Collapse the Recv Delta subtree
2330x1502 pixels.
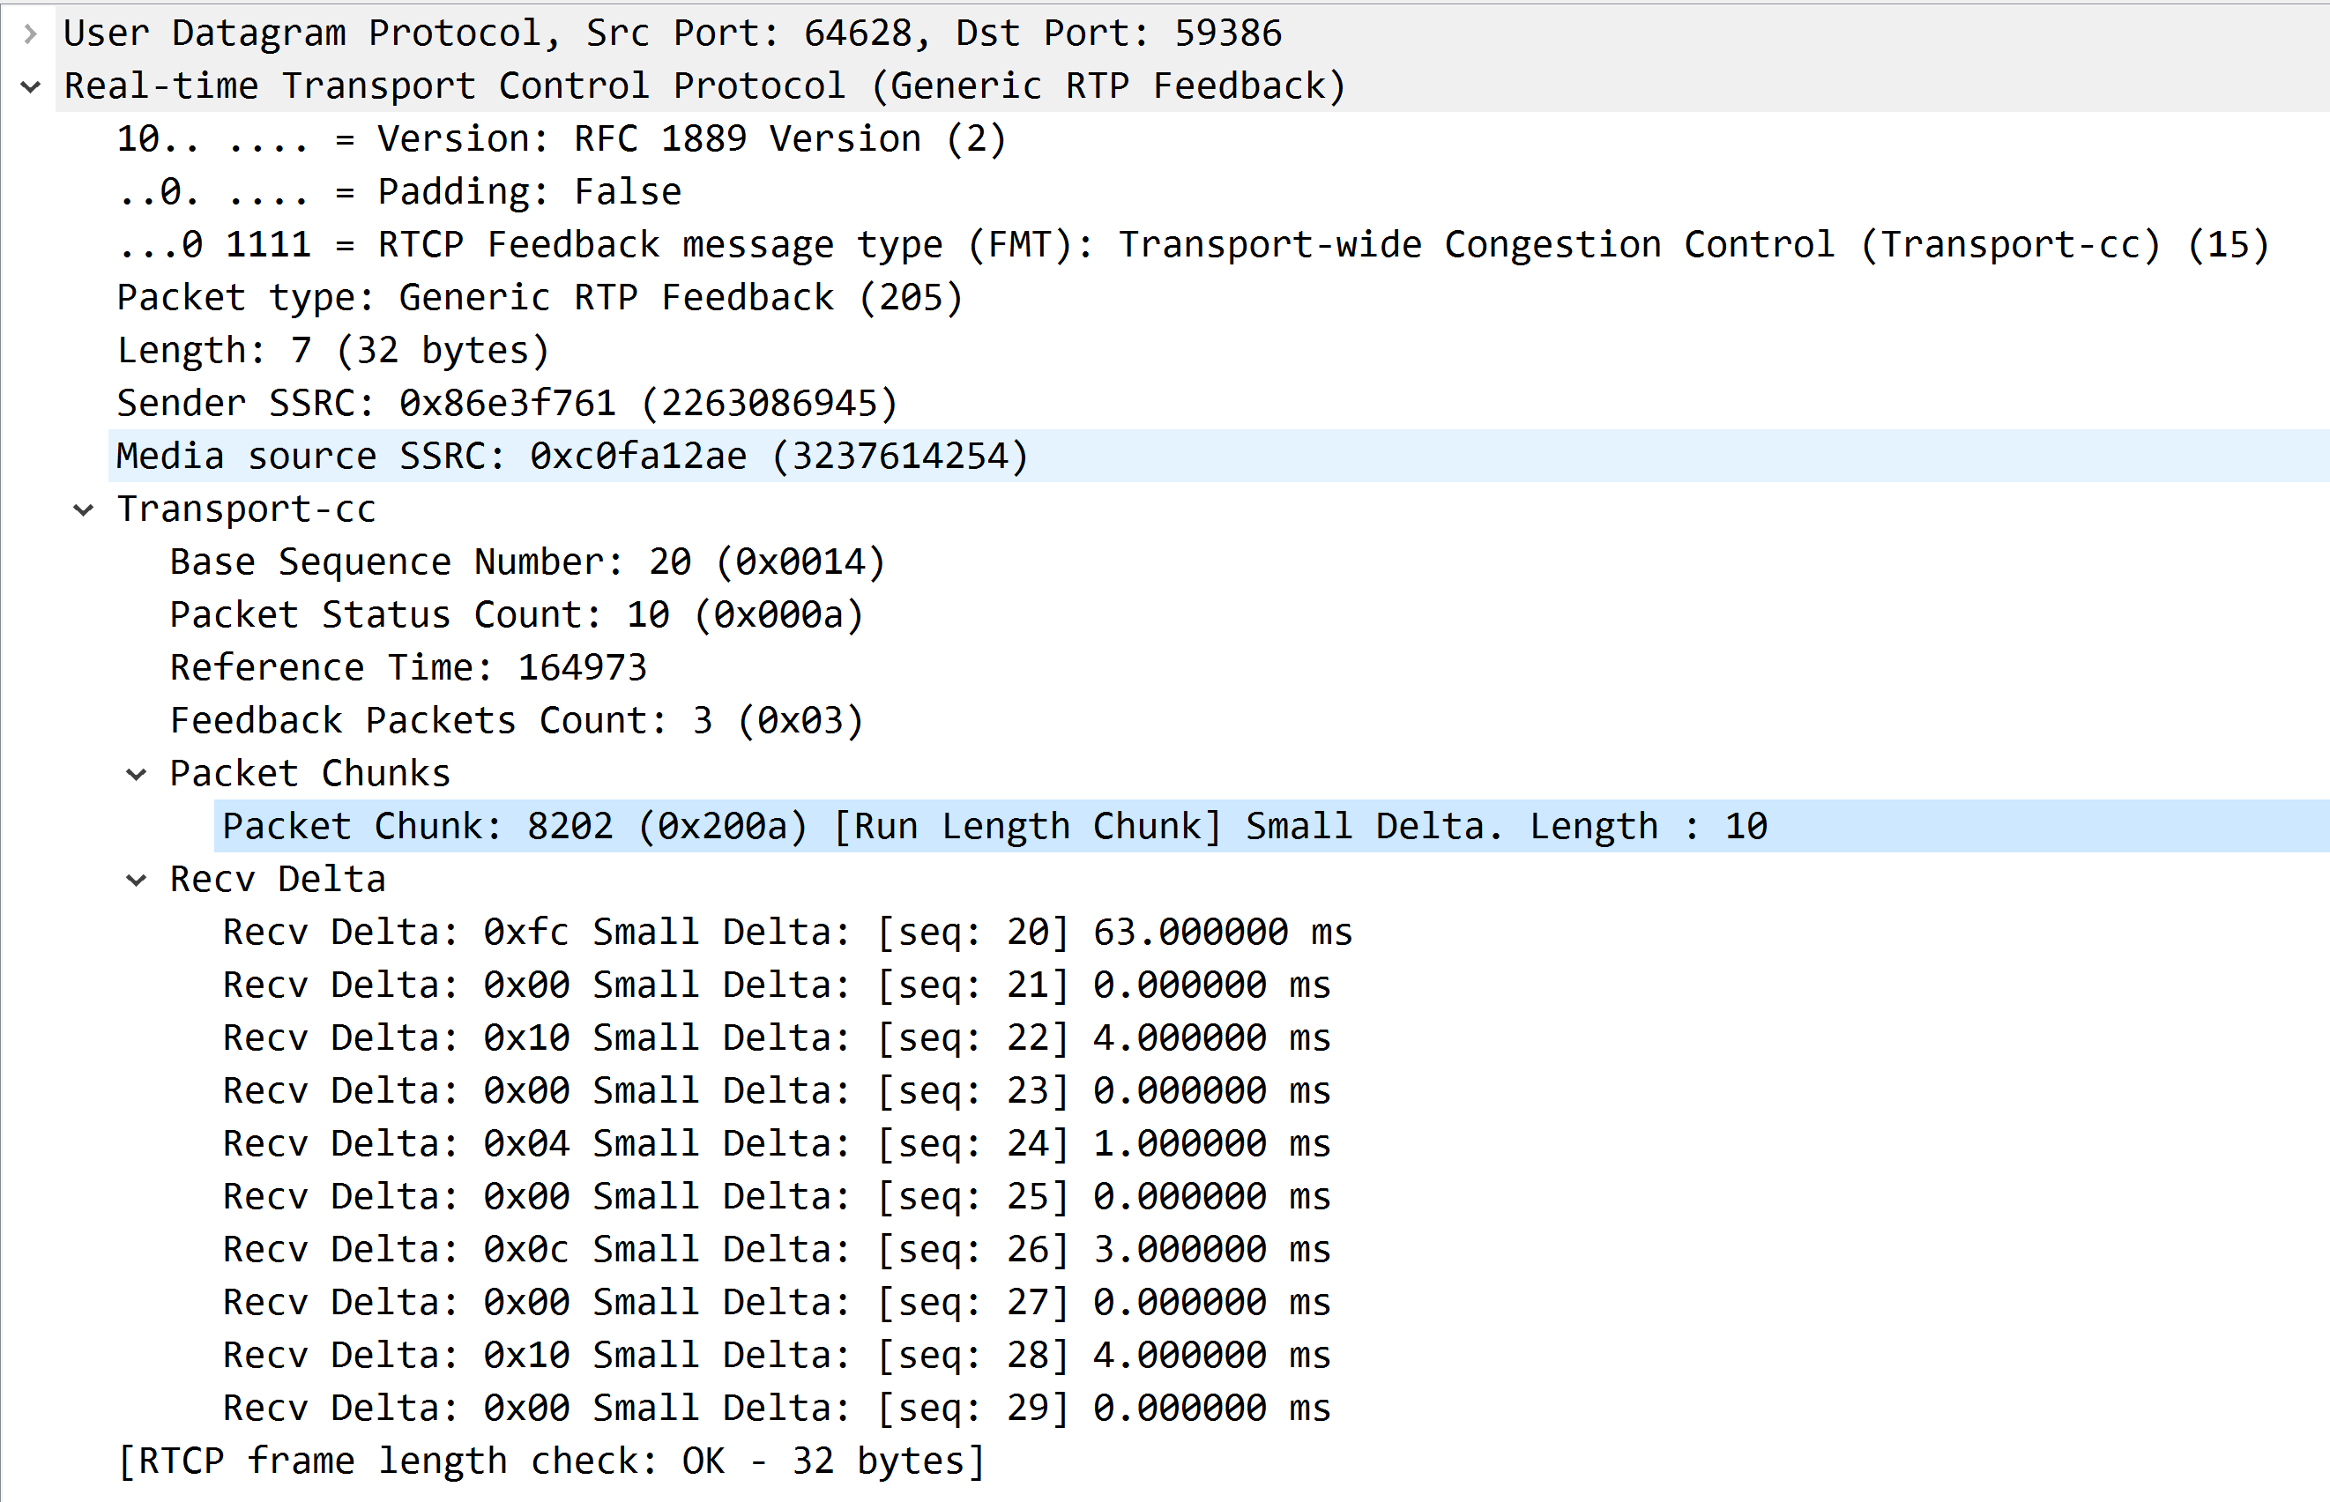137,878
